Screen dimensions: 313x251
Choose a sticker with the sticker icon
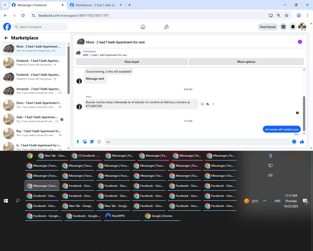pyautogui.click(x=92, y=142)
